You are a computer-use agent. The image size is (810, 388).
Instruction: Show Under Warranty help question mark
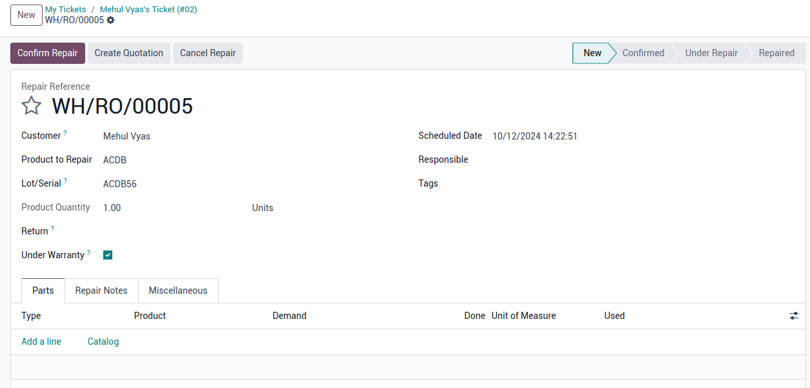point(88,252)
